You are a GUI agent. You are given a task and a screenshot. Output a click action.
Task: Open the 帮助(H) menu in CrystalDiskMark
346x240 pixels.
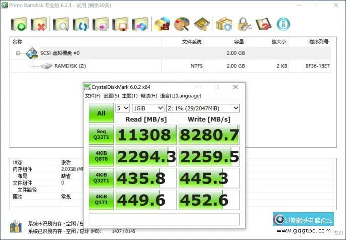click(x=149, y=96)
